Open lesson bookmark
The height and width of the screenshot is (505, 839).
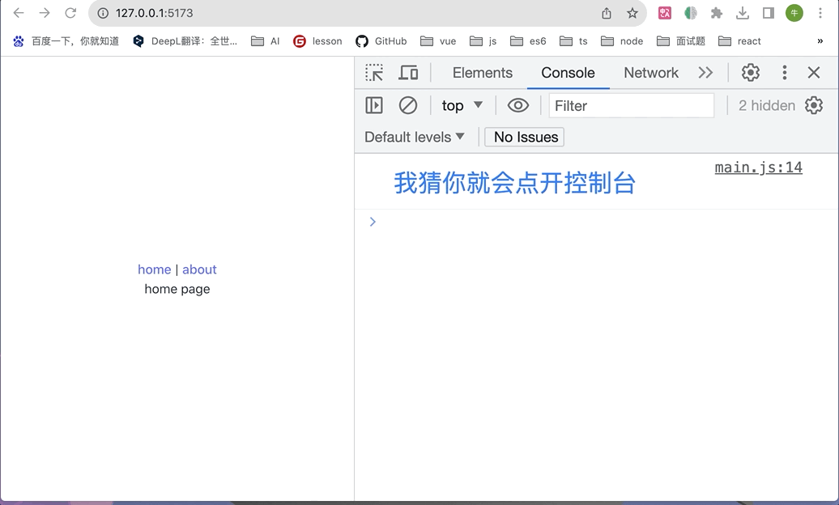(317, 41)
